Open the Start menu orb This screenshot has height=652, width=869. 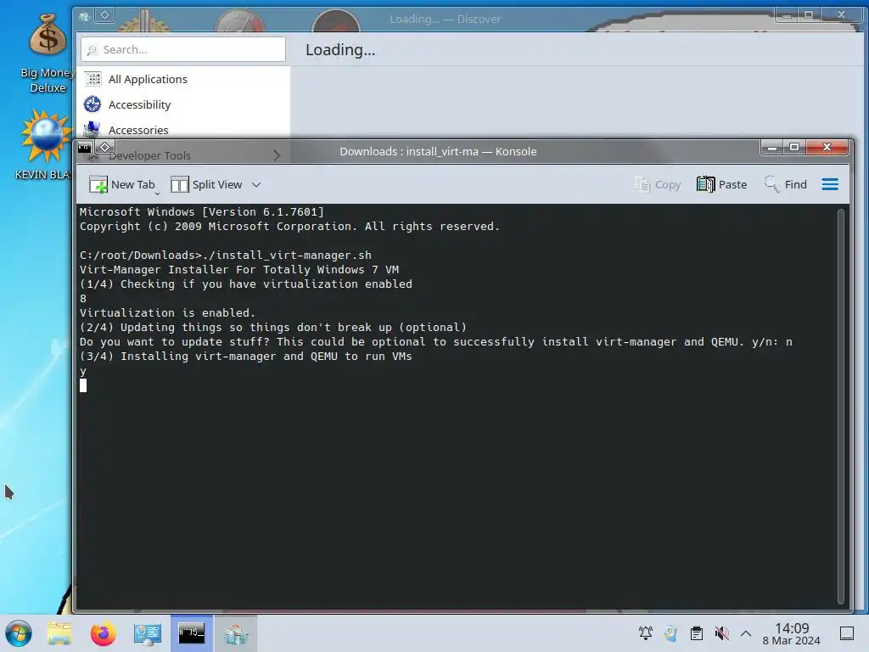coord(19,633)
